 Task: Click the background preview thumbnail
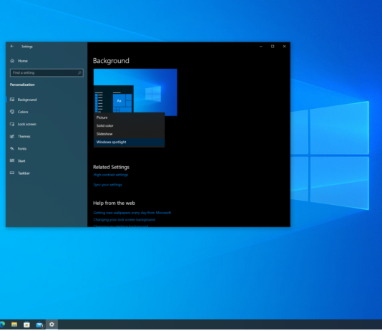coord(135,92)
